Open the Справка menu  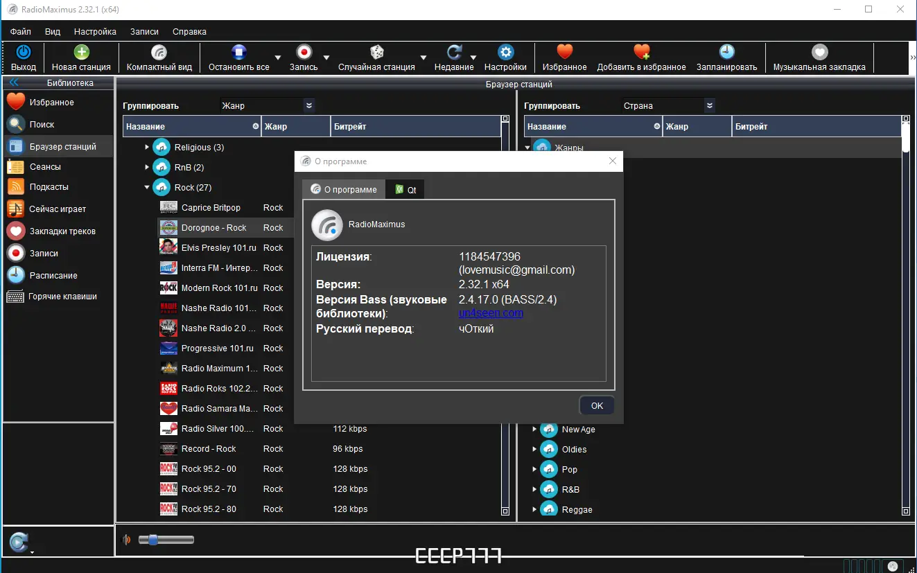[190, 31]
